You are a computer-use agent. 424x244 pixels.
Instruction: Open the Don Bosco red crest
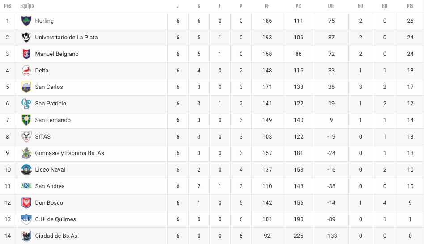26,202
